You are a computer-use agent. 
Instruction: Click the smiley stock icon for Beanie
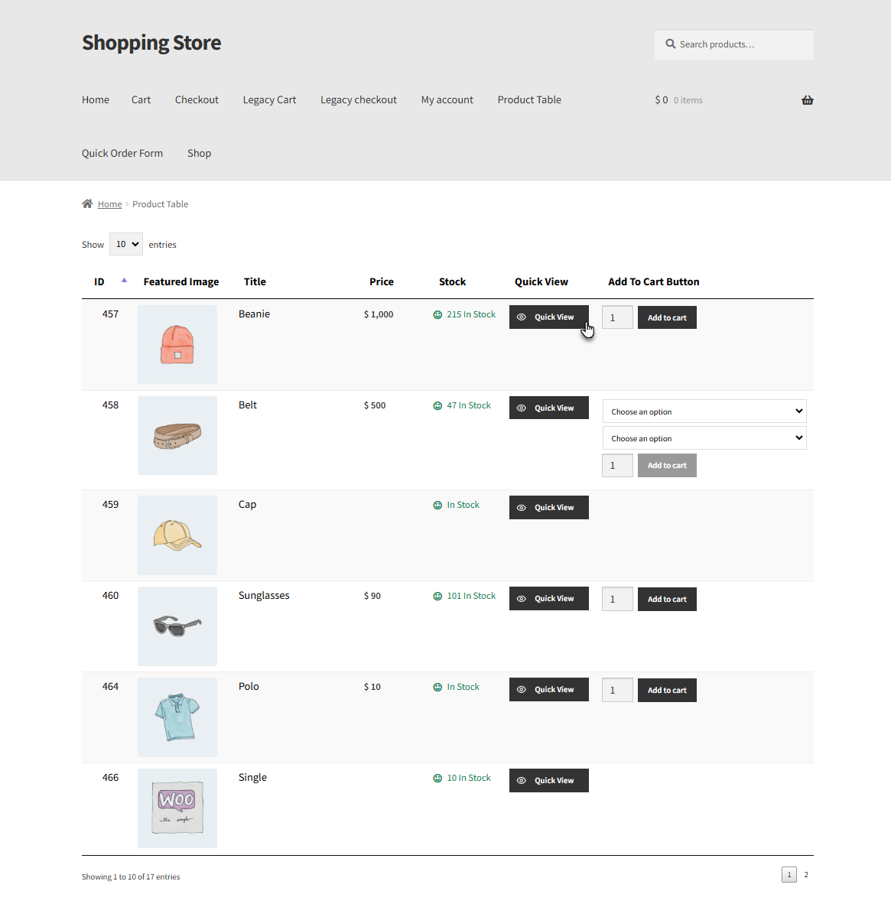tap(437, 314)
